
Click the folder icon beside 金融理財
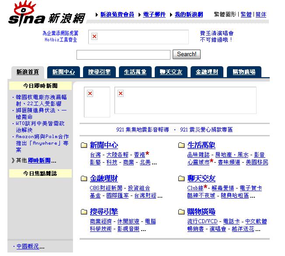click(x=84, y=178)
